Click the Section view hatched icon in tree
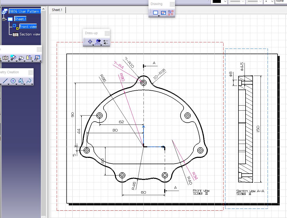Viewport: 287px width, 218px height. tap(15, 34)
